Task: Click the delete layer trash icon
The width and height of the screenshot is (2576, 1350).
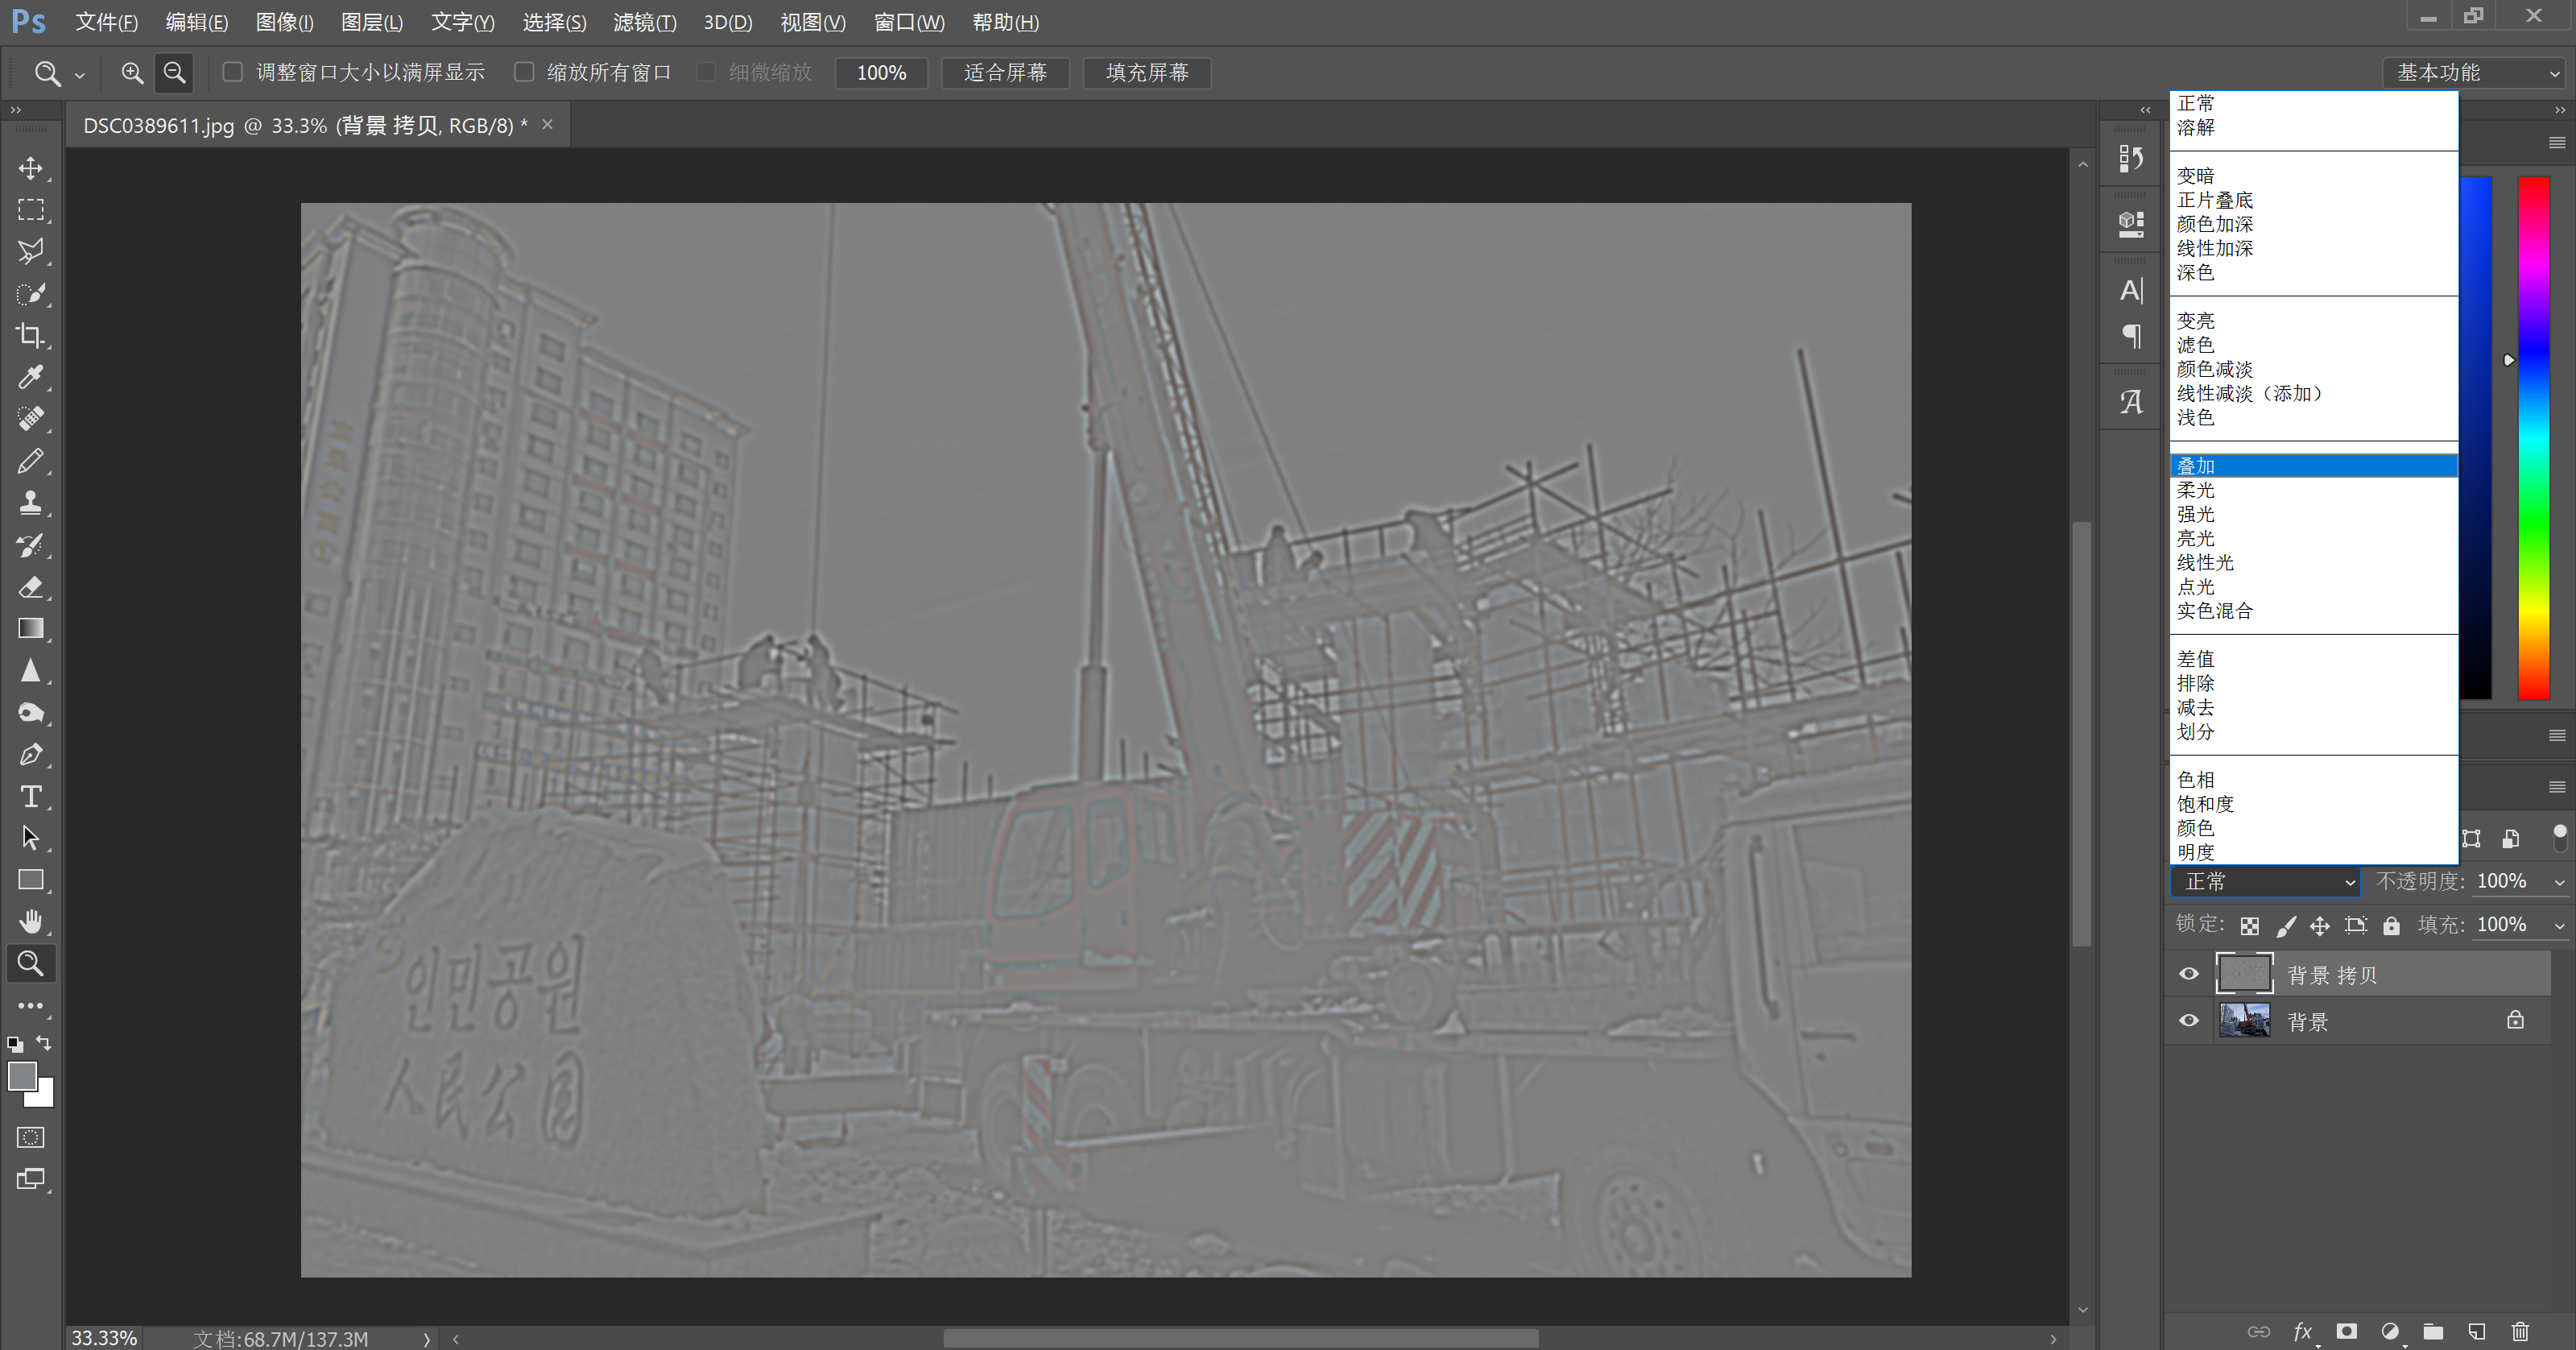Action: [x=2520, y=1331]
